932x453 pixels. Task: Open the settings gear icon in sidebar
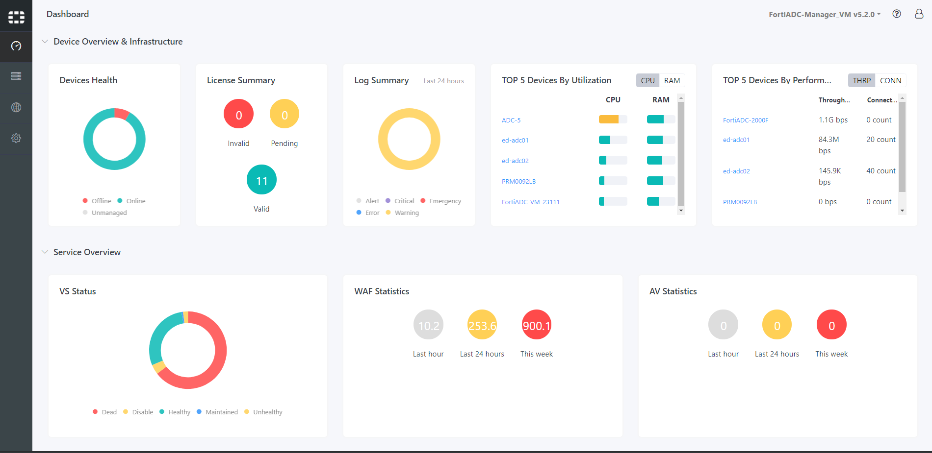tap(16, 138)
